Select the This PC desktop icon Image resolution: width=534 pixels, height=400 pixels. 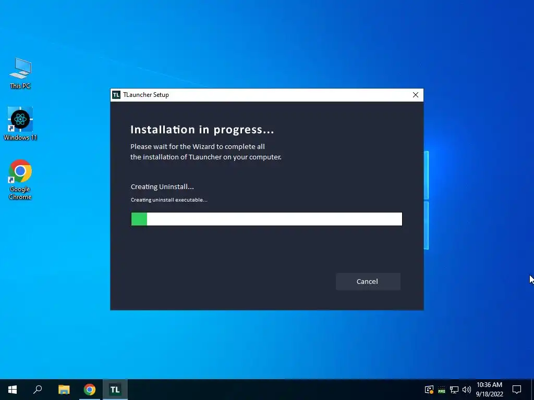click(20, 73)
